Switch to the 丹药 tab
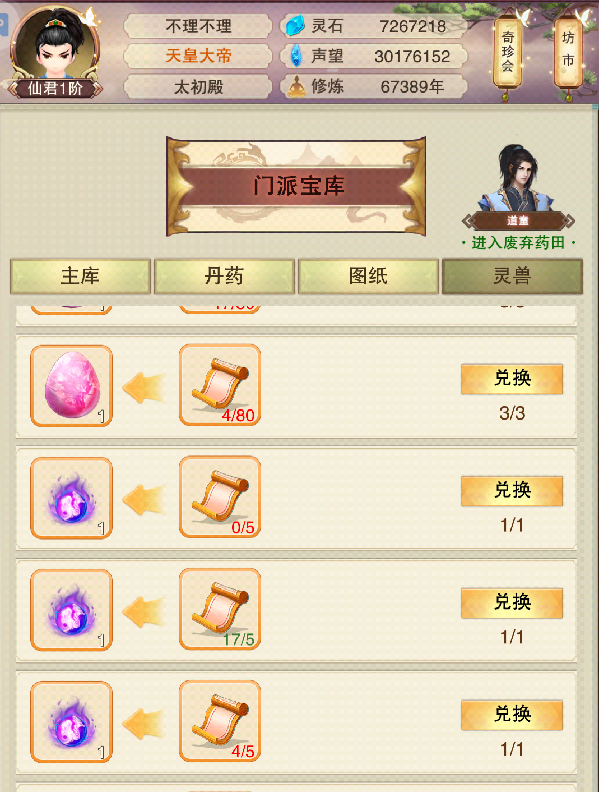599x792 pixels. [x=224, y=276]
